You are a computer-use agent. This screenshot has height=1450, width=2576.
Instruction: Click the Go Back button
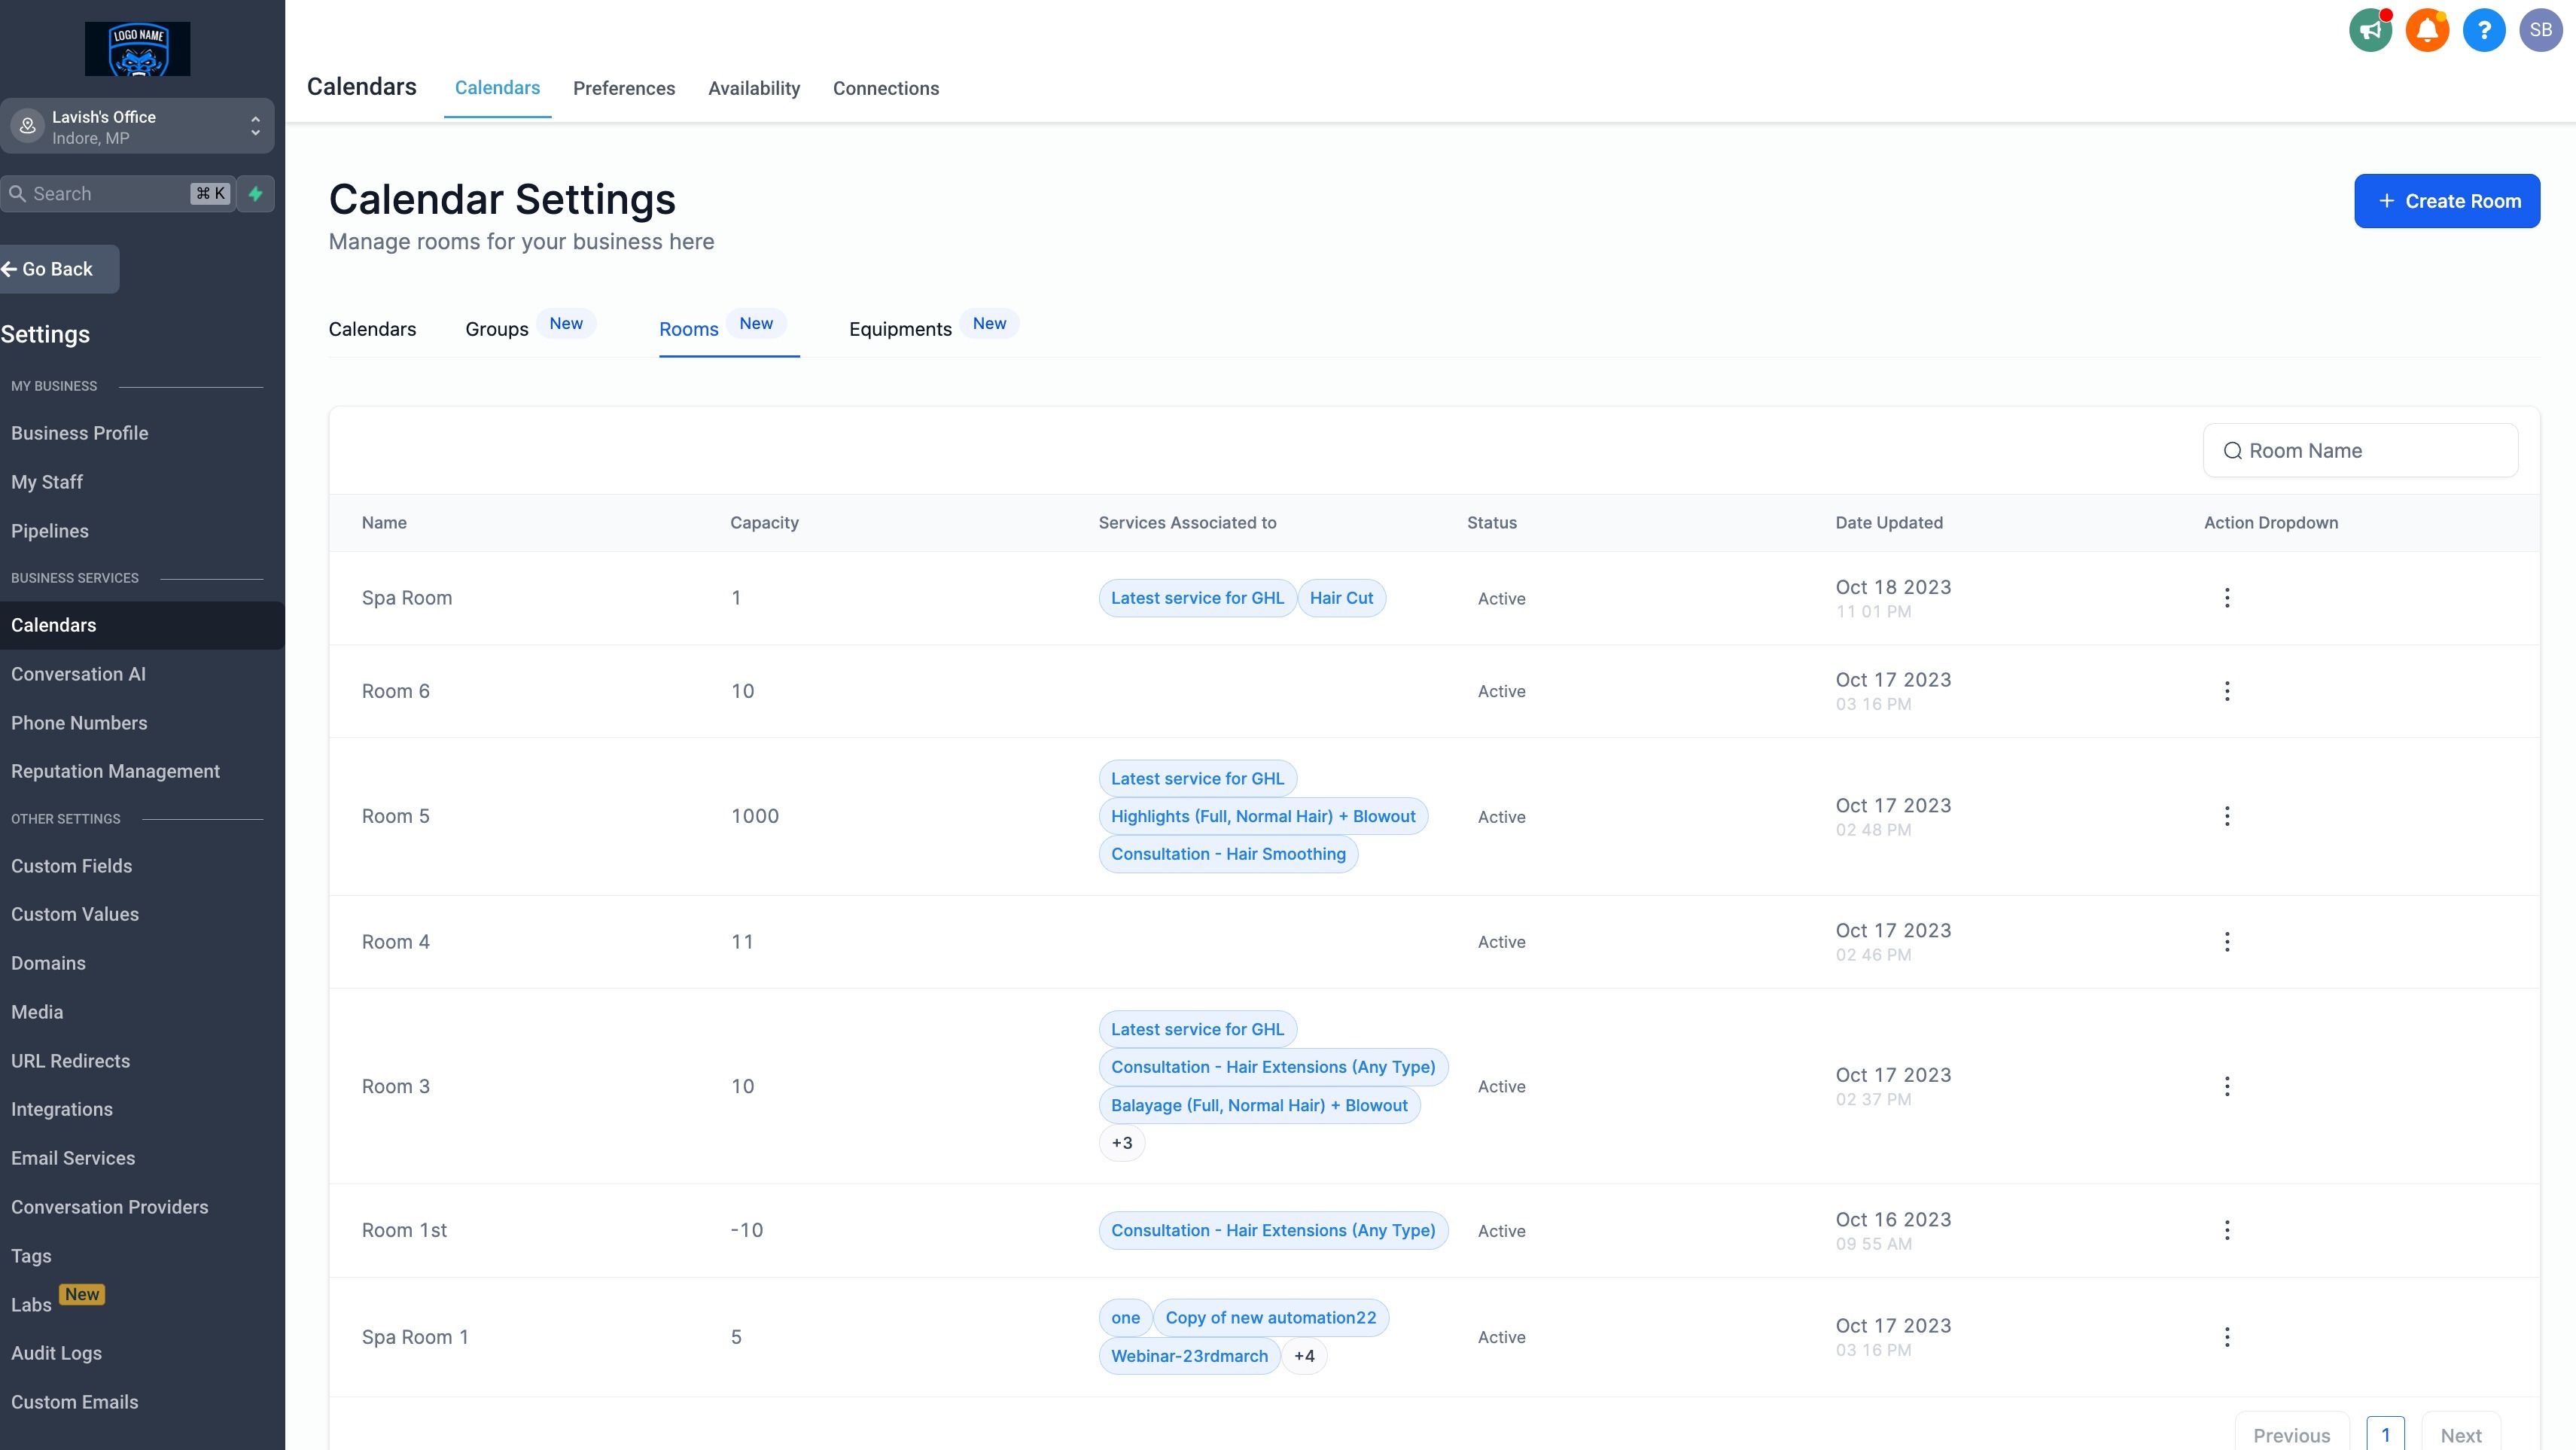[x=58, y=269]
